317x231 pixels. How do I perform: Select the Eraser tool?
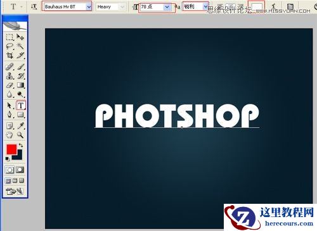[x=10, y=85]
